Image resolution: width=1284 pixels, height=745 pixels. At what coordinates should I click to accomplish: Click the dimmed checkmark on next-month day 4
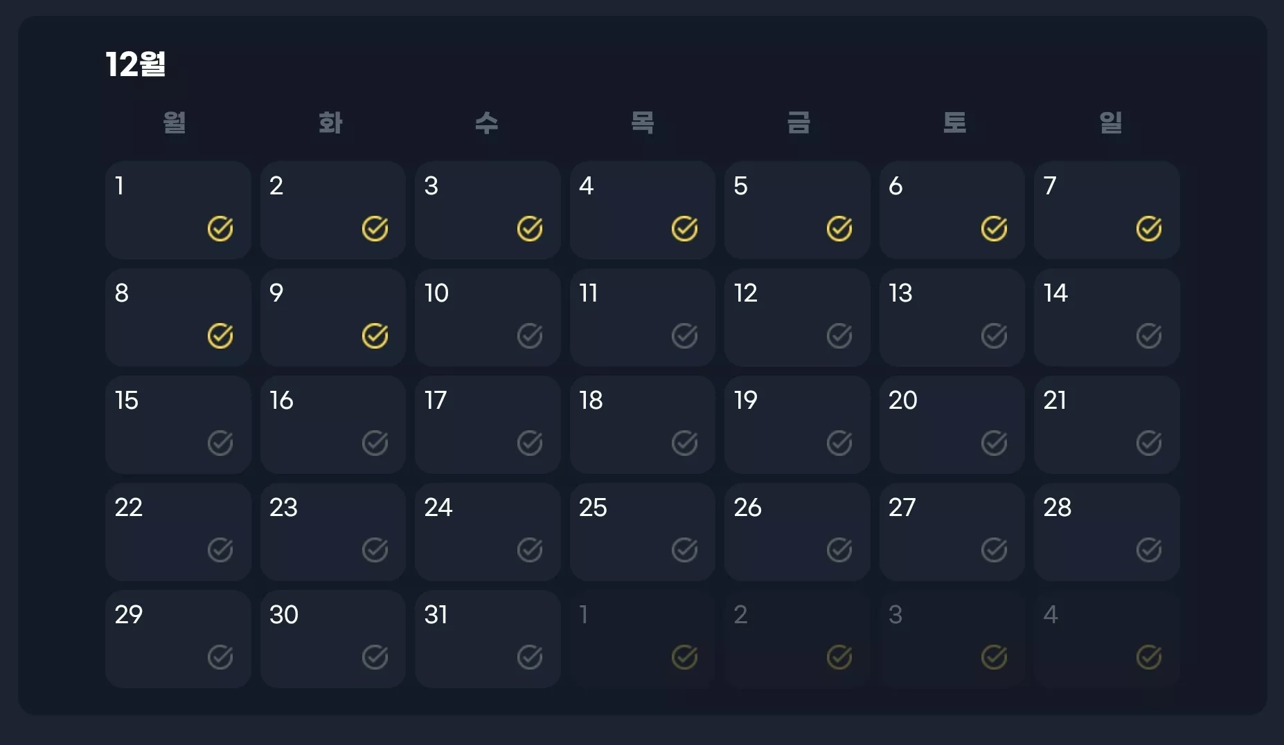(x=1149, y=657)
